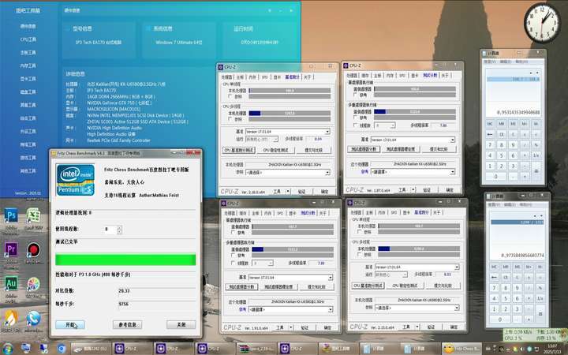Click the Intel Pentium logo in Fritz
Image resolution: width=568 pixels, height=355 pixels.
point(76,180)
